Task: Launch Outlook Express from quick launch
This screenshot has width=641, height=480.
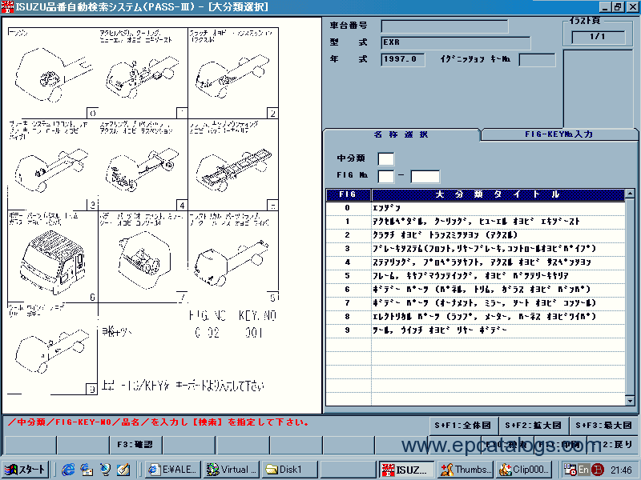Action: pos(87,470)
